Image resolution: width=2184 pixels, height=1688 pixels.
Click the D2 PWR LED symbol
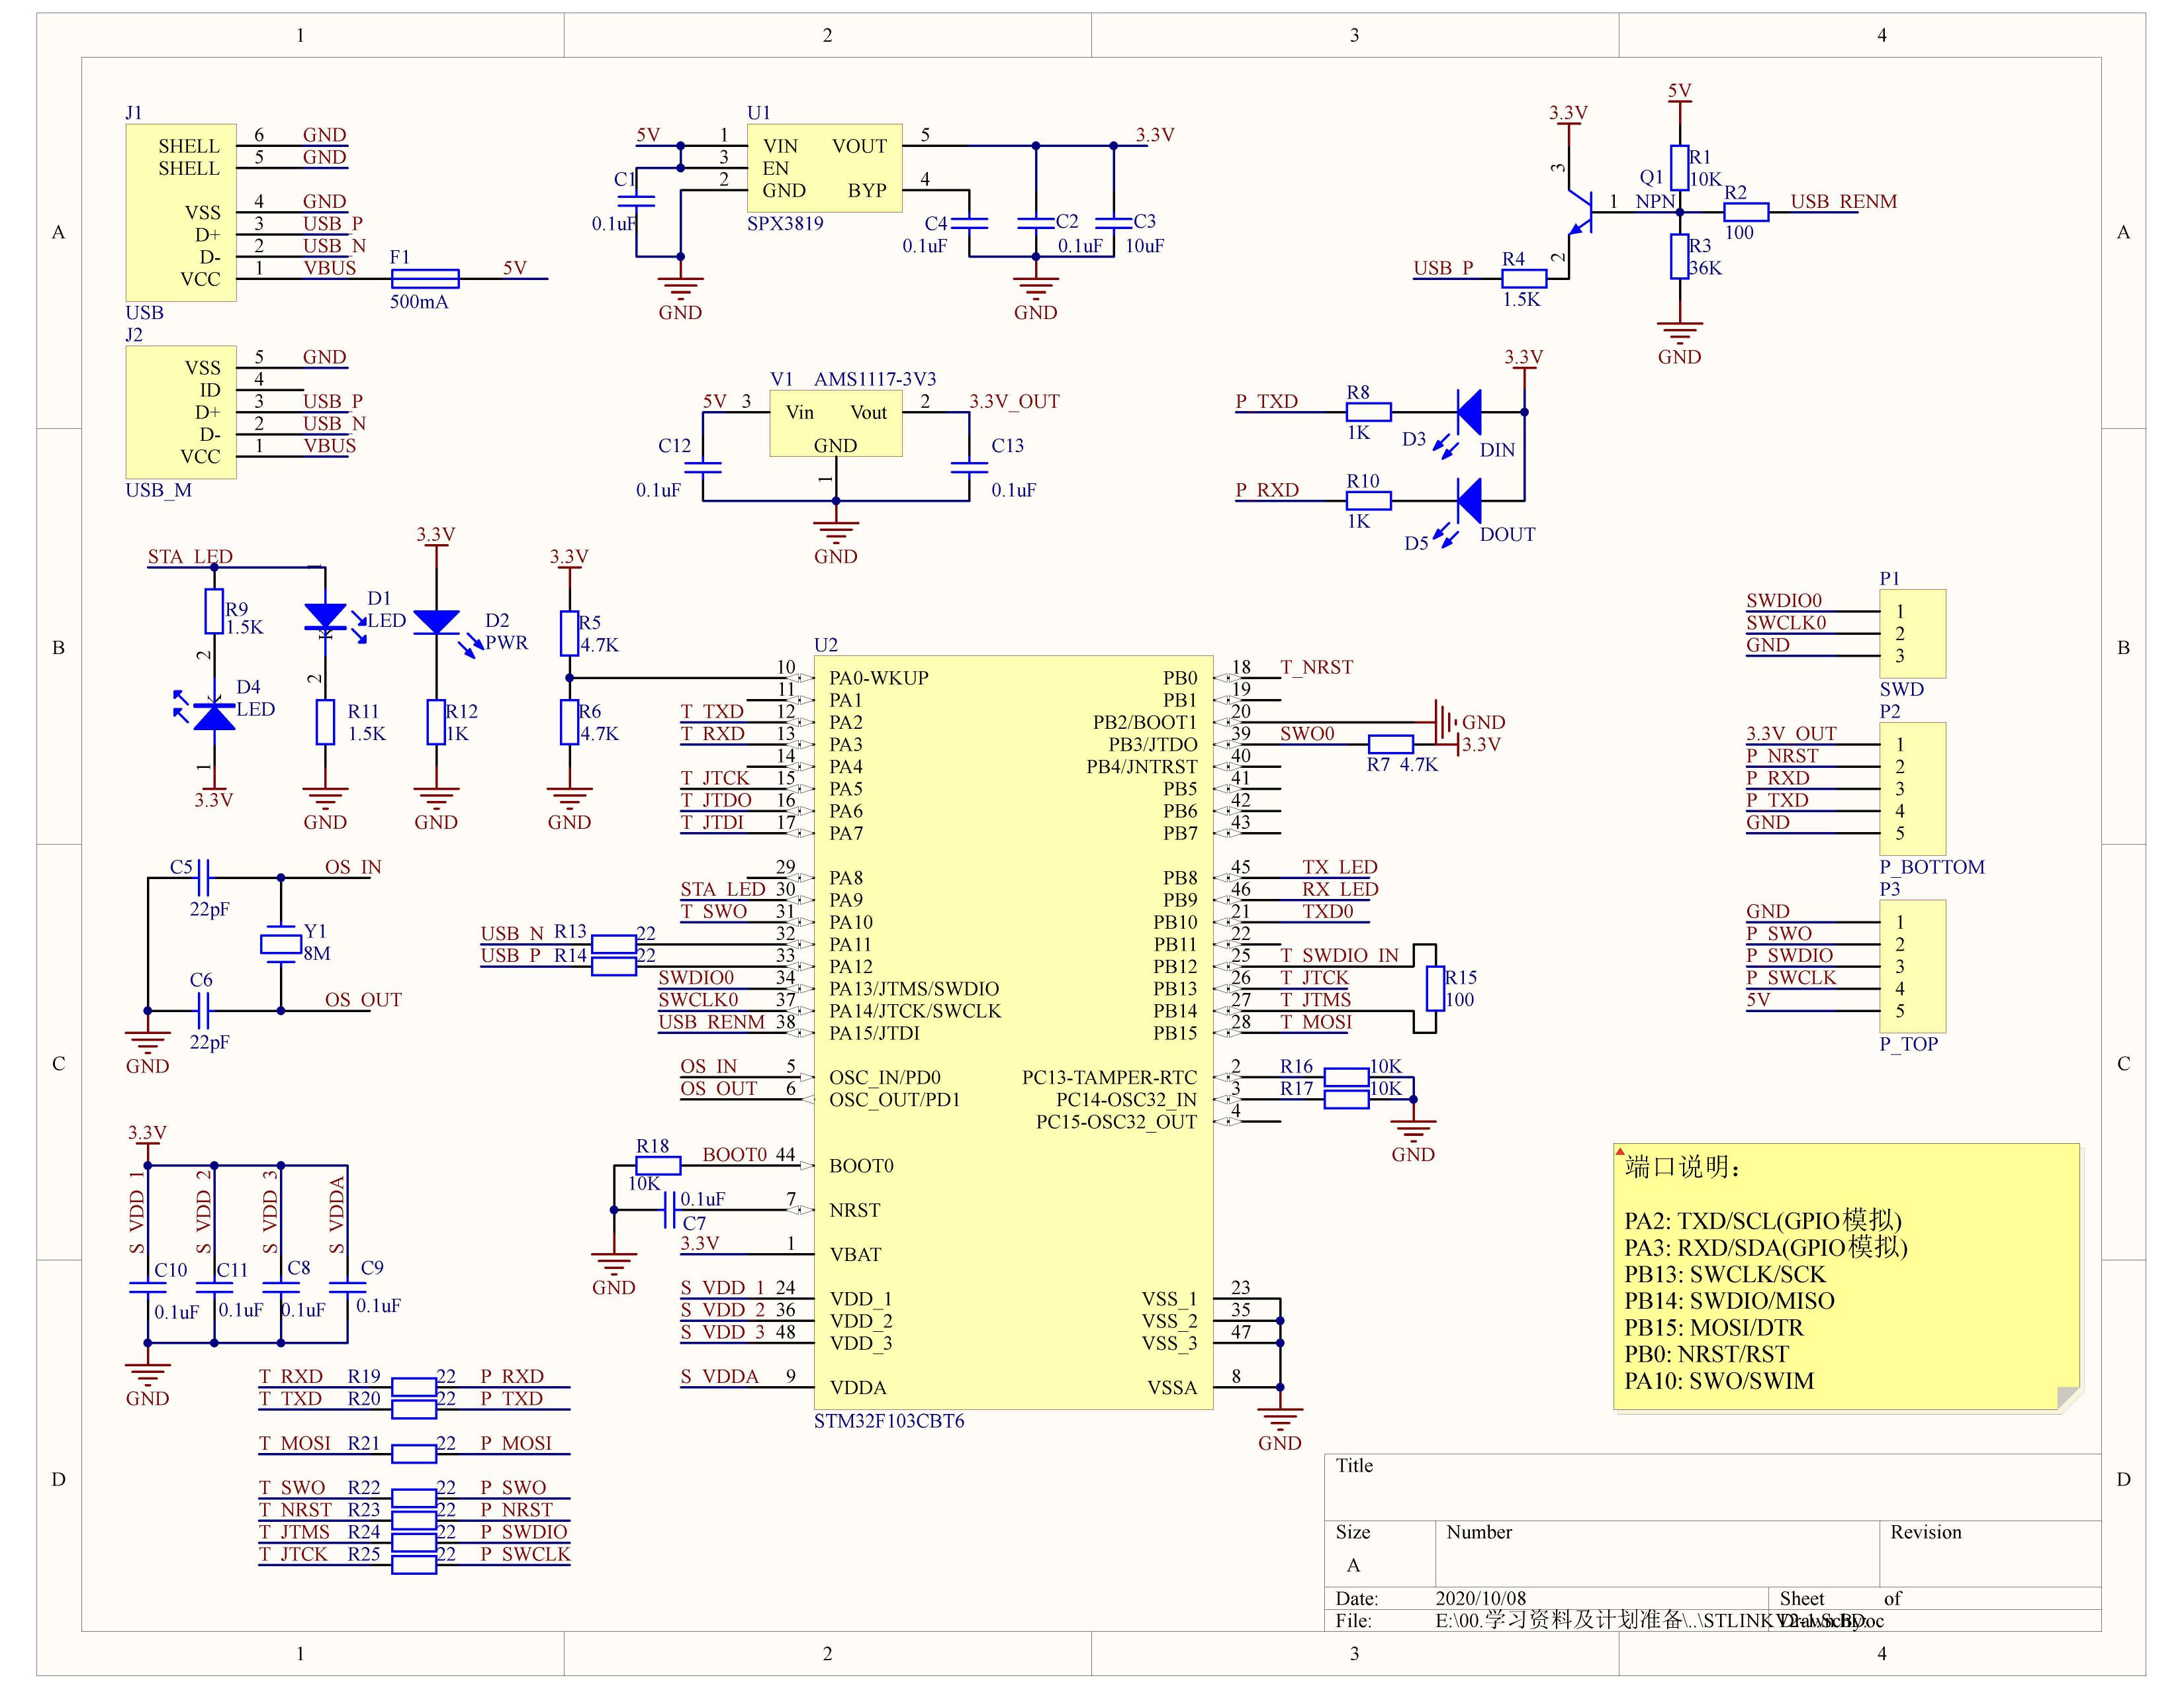tap(436, 622)
